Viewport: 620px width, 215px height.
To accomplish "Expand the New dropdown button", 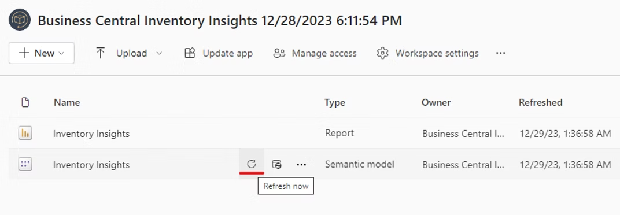I will (42, 53).
